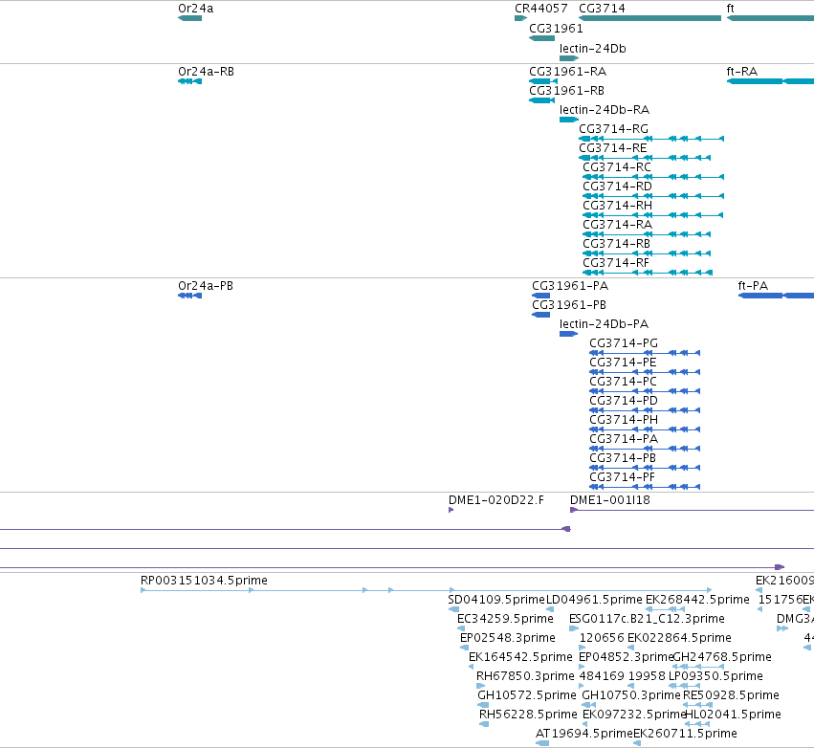This screenshot has width=814, height=748.
Task: Select EST GH10572.5prime
Action: coord(483,705)
